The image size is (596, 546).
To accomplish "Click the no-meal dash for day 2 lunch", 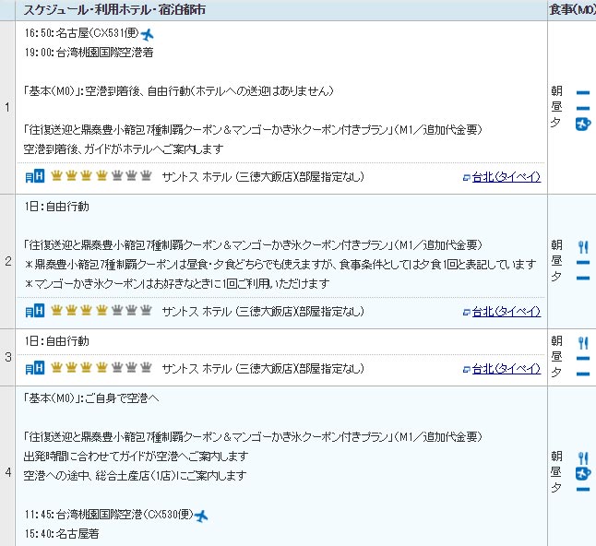I will coord(583,263).
